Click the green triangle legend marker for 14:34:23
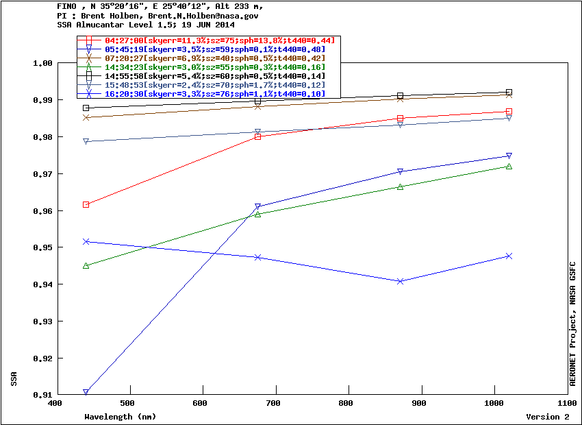The height and width of the screenshot is (425, 582). [89, 67]
